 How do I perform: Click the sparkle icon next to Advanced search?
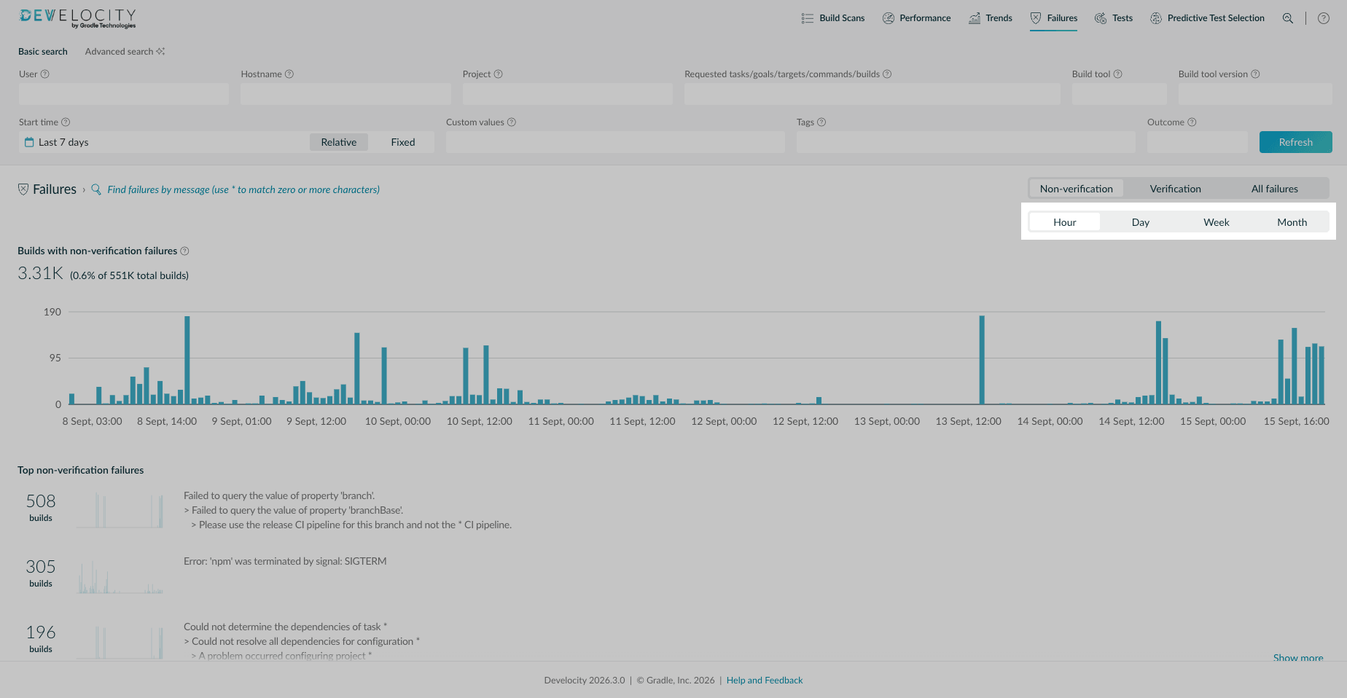click(x=160, y=52)
